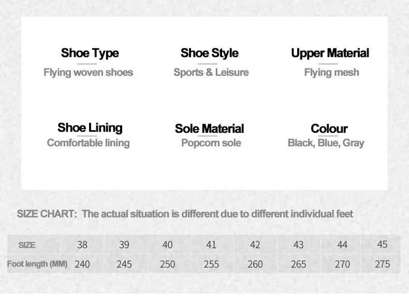Click the SIZE CHART note text
Screen dimensions: 409x307
(185, 214)
